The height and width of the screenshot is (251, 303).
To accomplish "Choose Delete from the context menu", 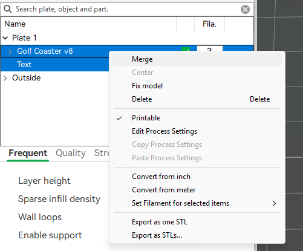I will click(x=197, y=99).
